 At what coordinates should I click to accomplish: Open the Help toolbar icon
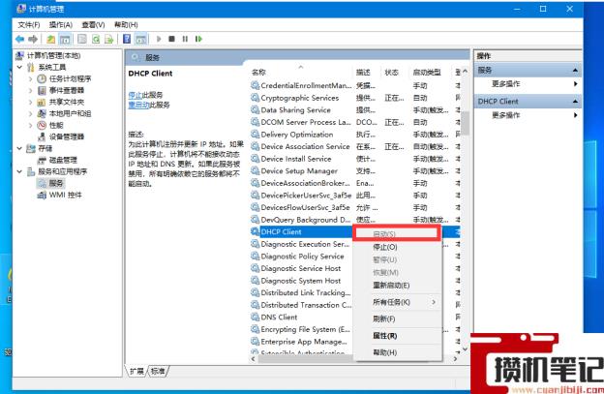(x=127, y=39)
